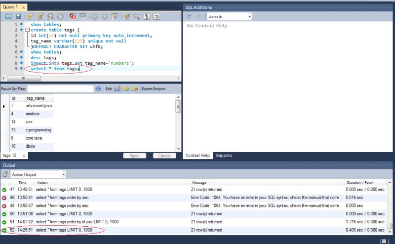Viewport: 395px width, 244px height.
Task: Place cursor on 'desc tags;' line
Action: coord(43,57)
